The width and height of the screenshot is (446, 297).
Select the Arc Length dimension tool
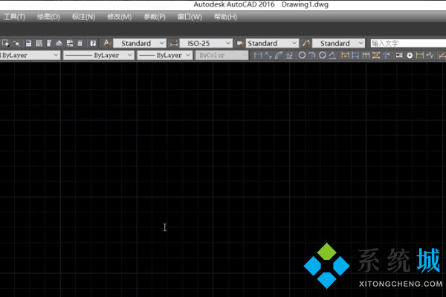click(278, 56)
